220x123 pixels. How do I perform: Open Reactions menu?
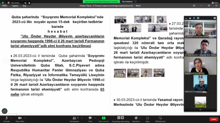pos(136,119)
